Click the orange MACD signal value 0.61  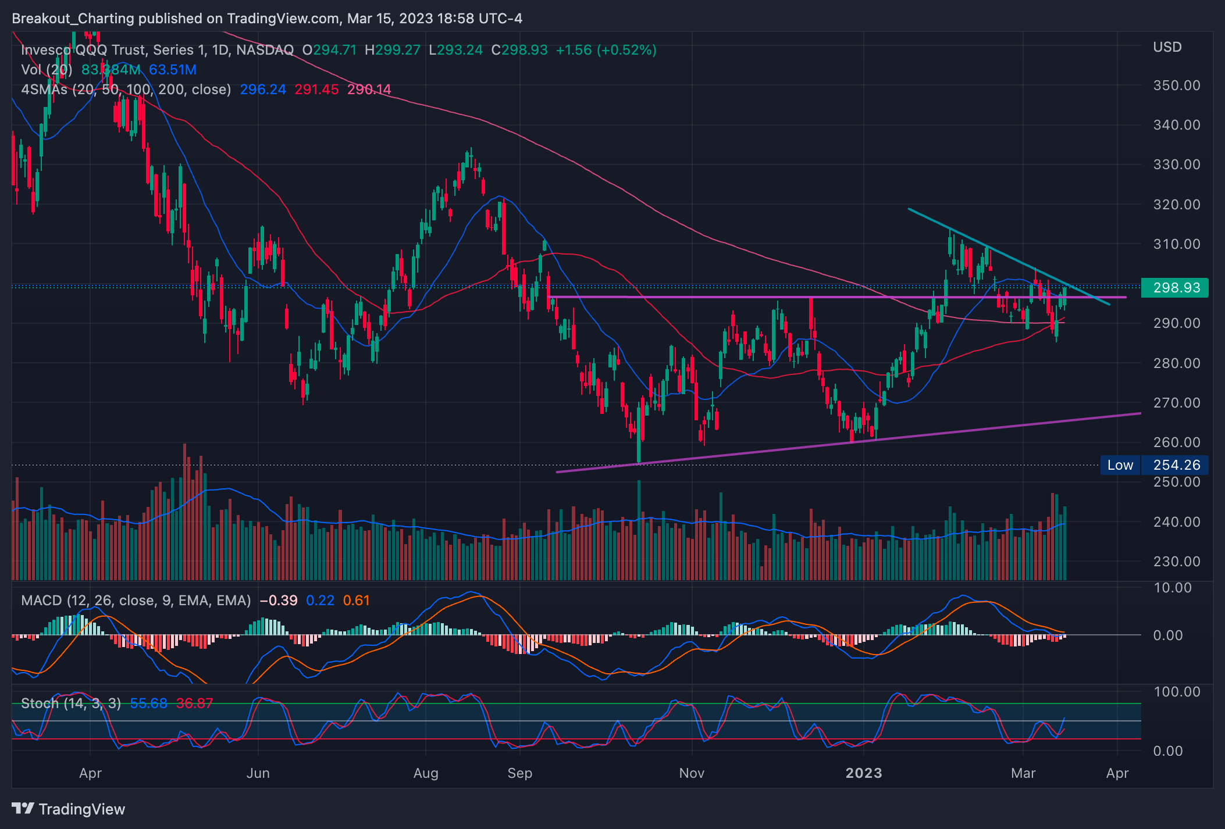click(x=356, y=601)
